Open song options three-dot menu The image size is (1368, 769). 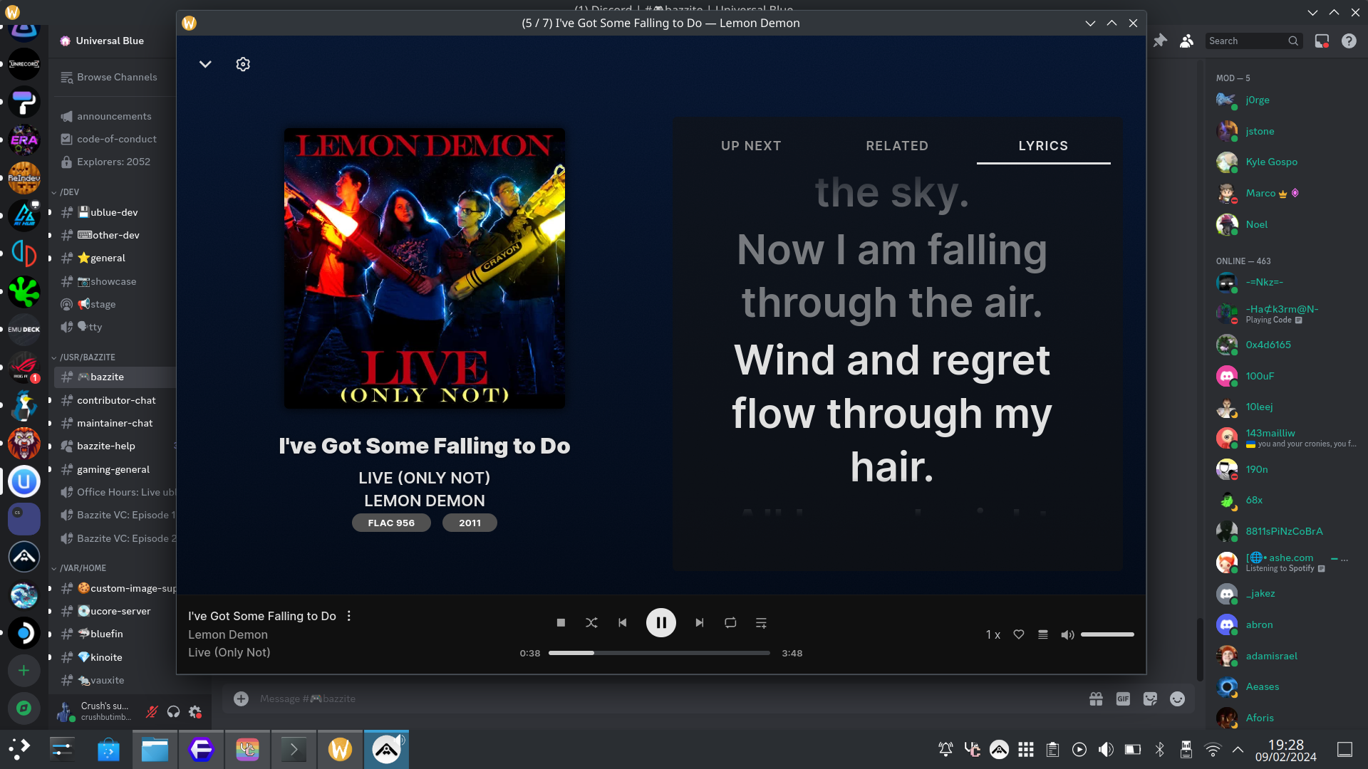pyautogui.click(x=349, y=616)
